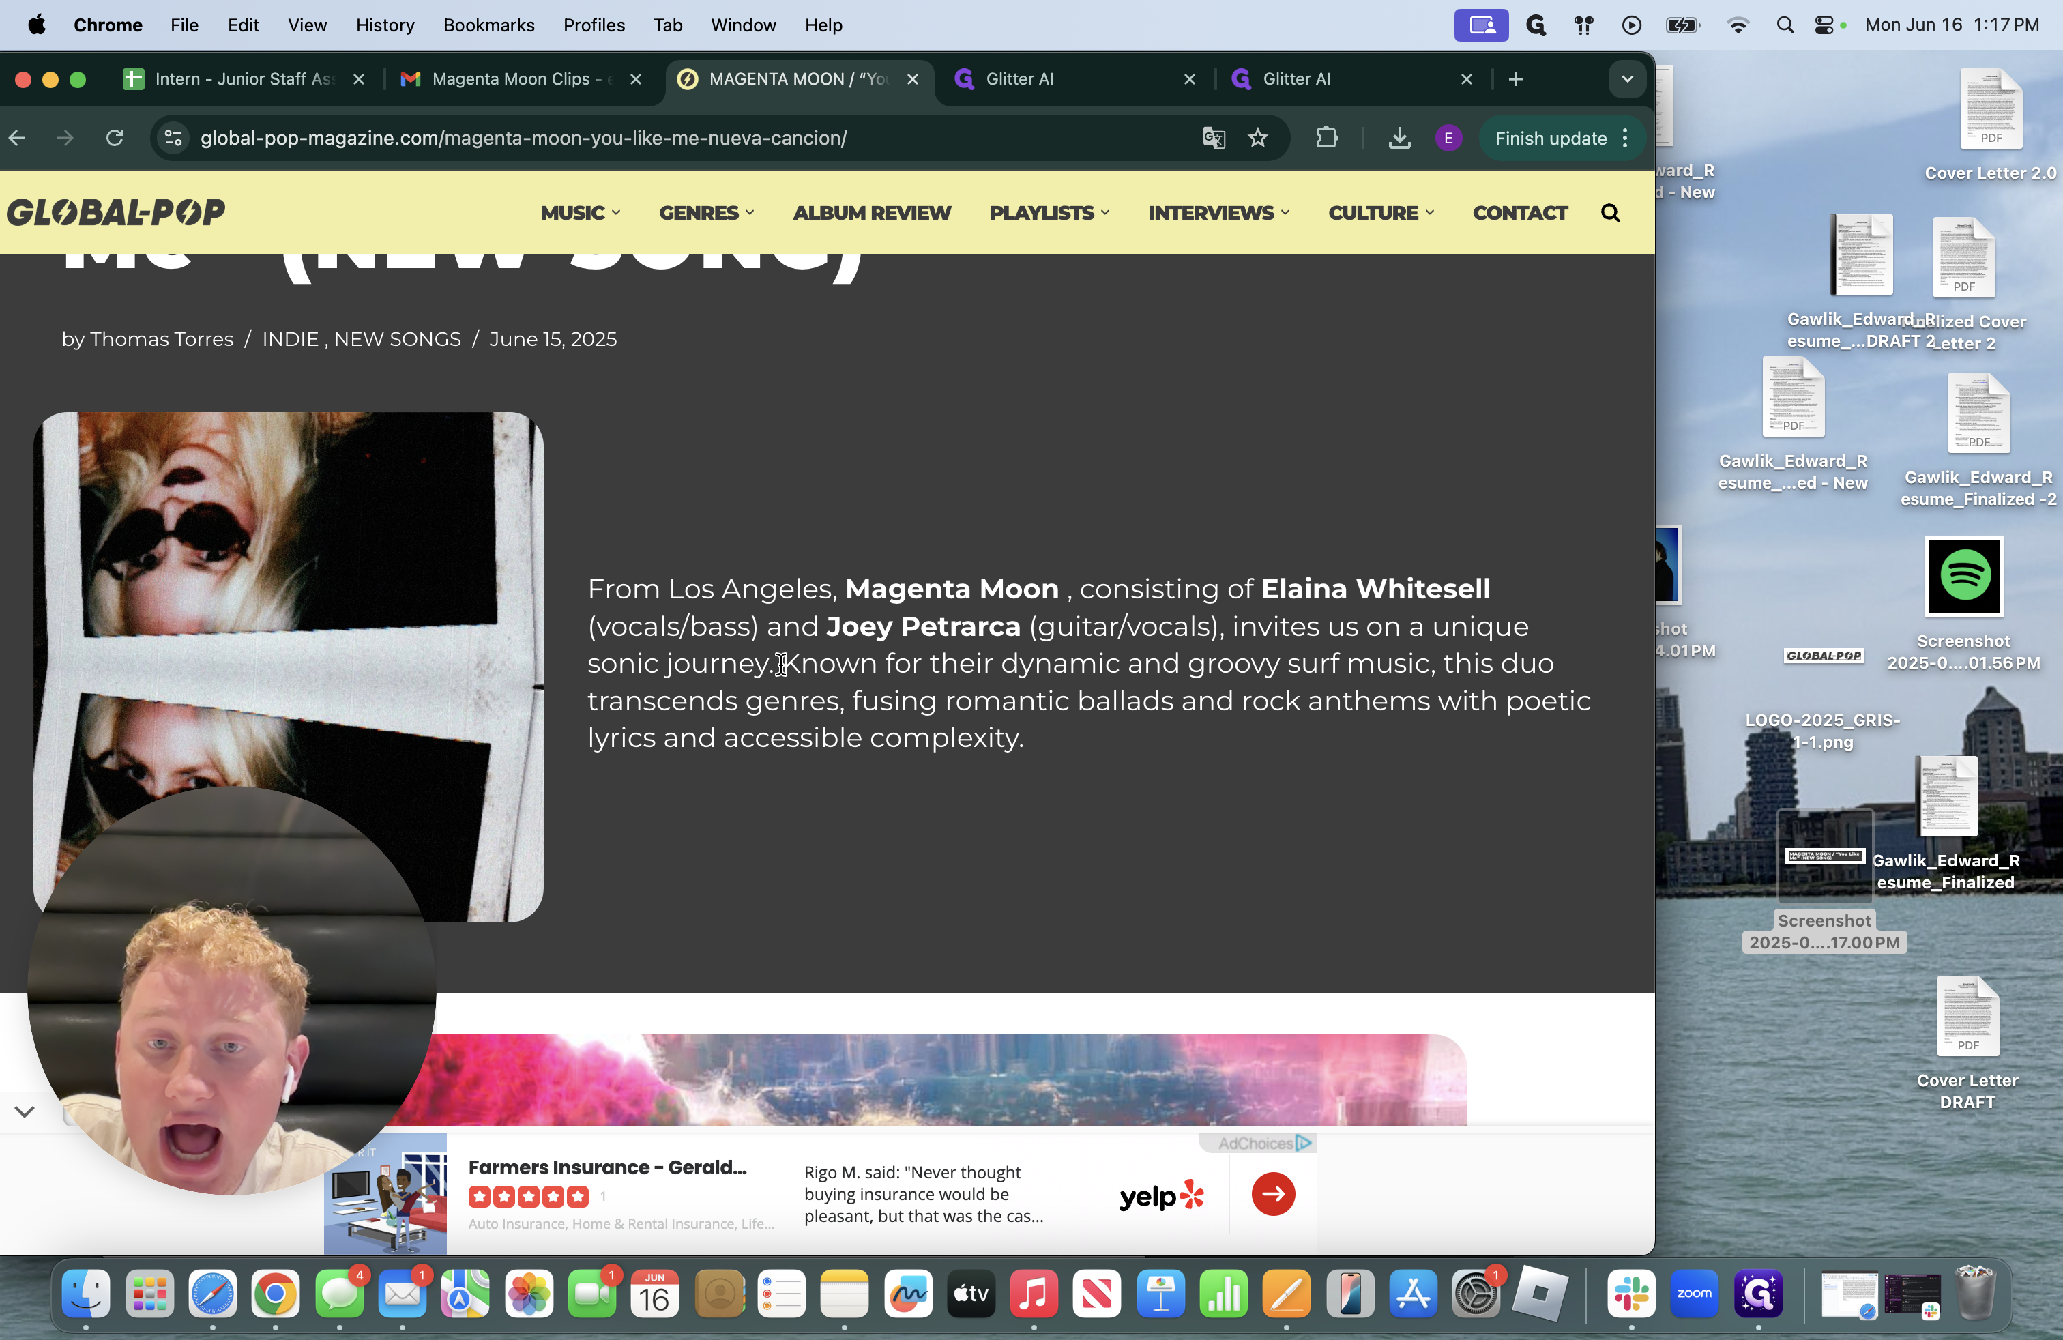Open Control Center in menu bar
2063x1340 pixels.
click(1825, 25)
